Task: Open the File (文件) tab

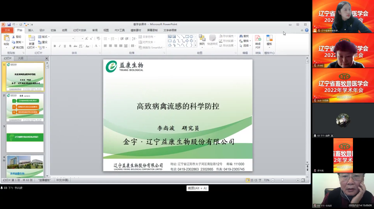Action: pyautogui.click(x=7, y=30)
